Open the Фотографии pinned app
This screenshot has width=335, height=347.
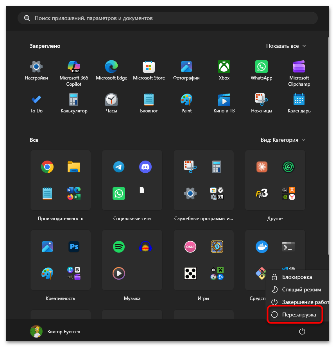(x=186, y=70)
